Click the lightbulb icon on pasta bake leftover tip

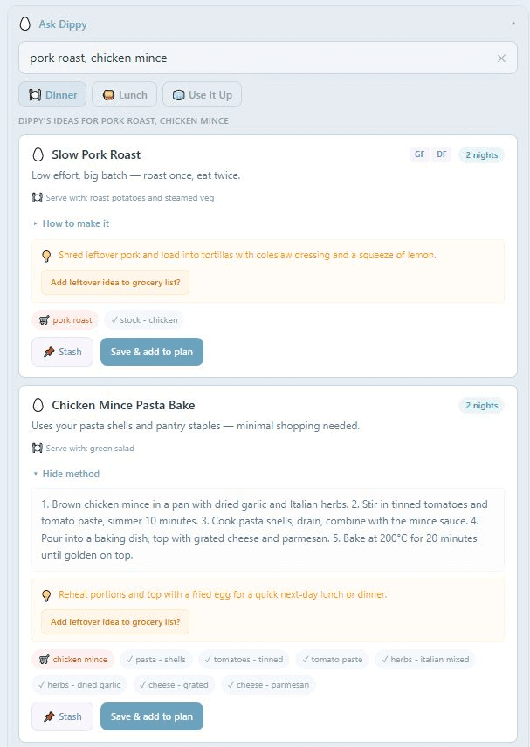pyautogui.click(x=46, y=595)
